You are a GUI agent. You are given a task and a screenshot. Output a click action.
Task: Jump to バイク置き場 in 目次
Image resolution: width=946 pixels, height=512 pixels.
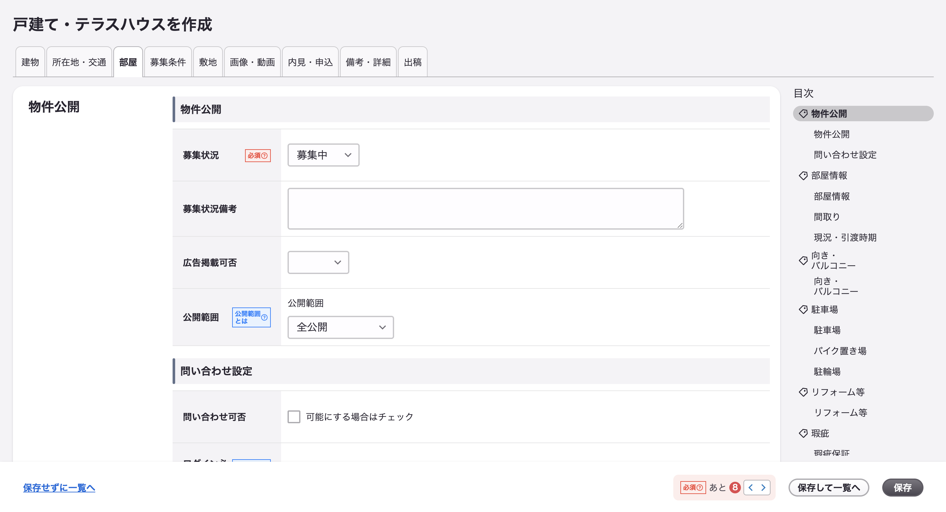pos(840,351)
